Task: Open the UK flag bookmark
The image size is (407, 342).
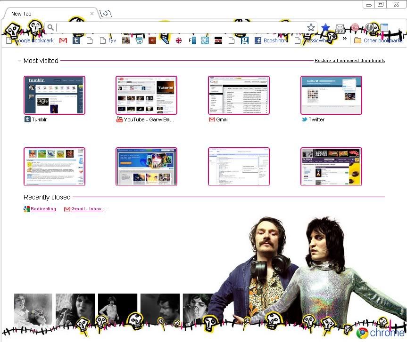Action: tap(179, 40)
